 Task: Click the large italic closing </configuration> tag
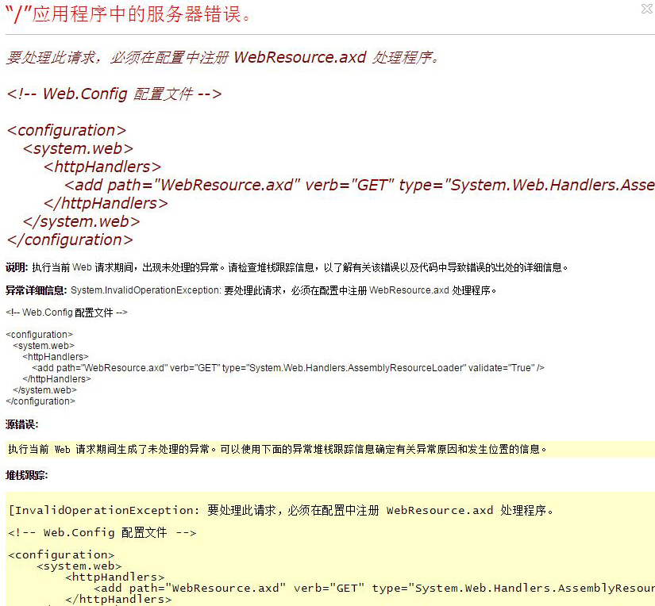pyautogui.click(x=70, y=240)
